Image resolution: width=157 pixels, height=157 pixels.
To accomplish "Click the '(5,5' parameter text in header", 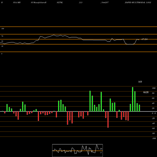I will 81,3.
